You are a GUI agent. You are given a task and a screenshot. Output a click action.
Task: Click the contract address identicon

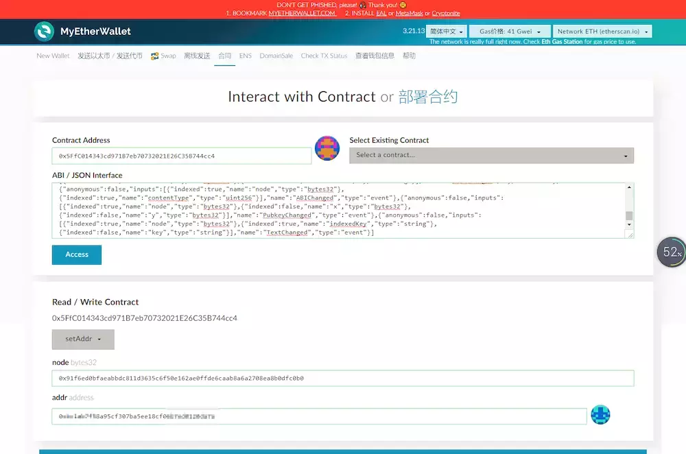coord(327,148)
